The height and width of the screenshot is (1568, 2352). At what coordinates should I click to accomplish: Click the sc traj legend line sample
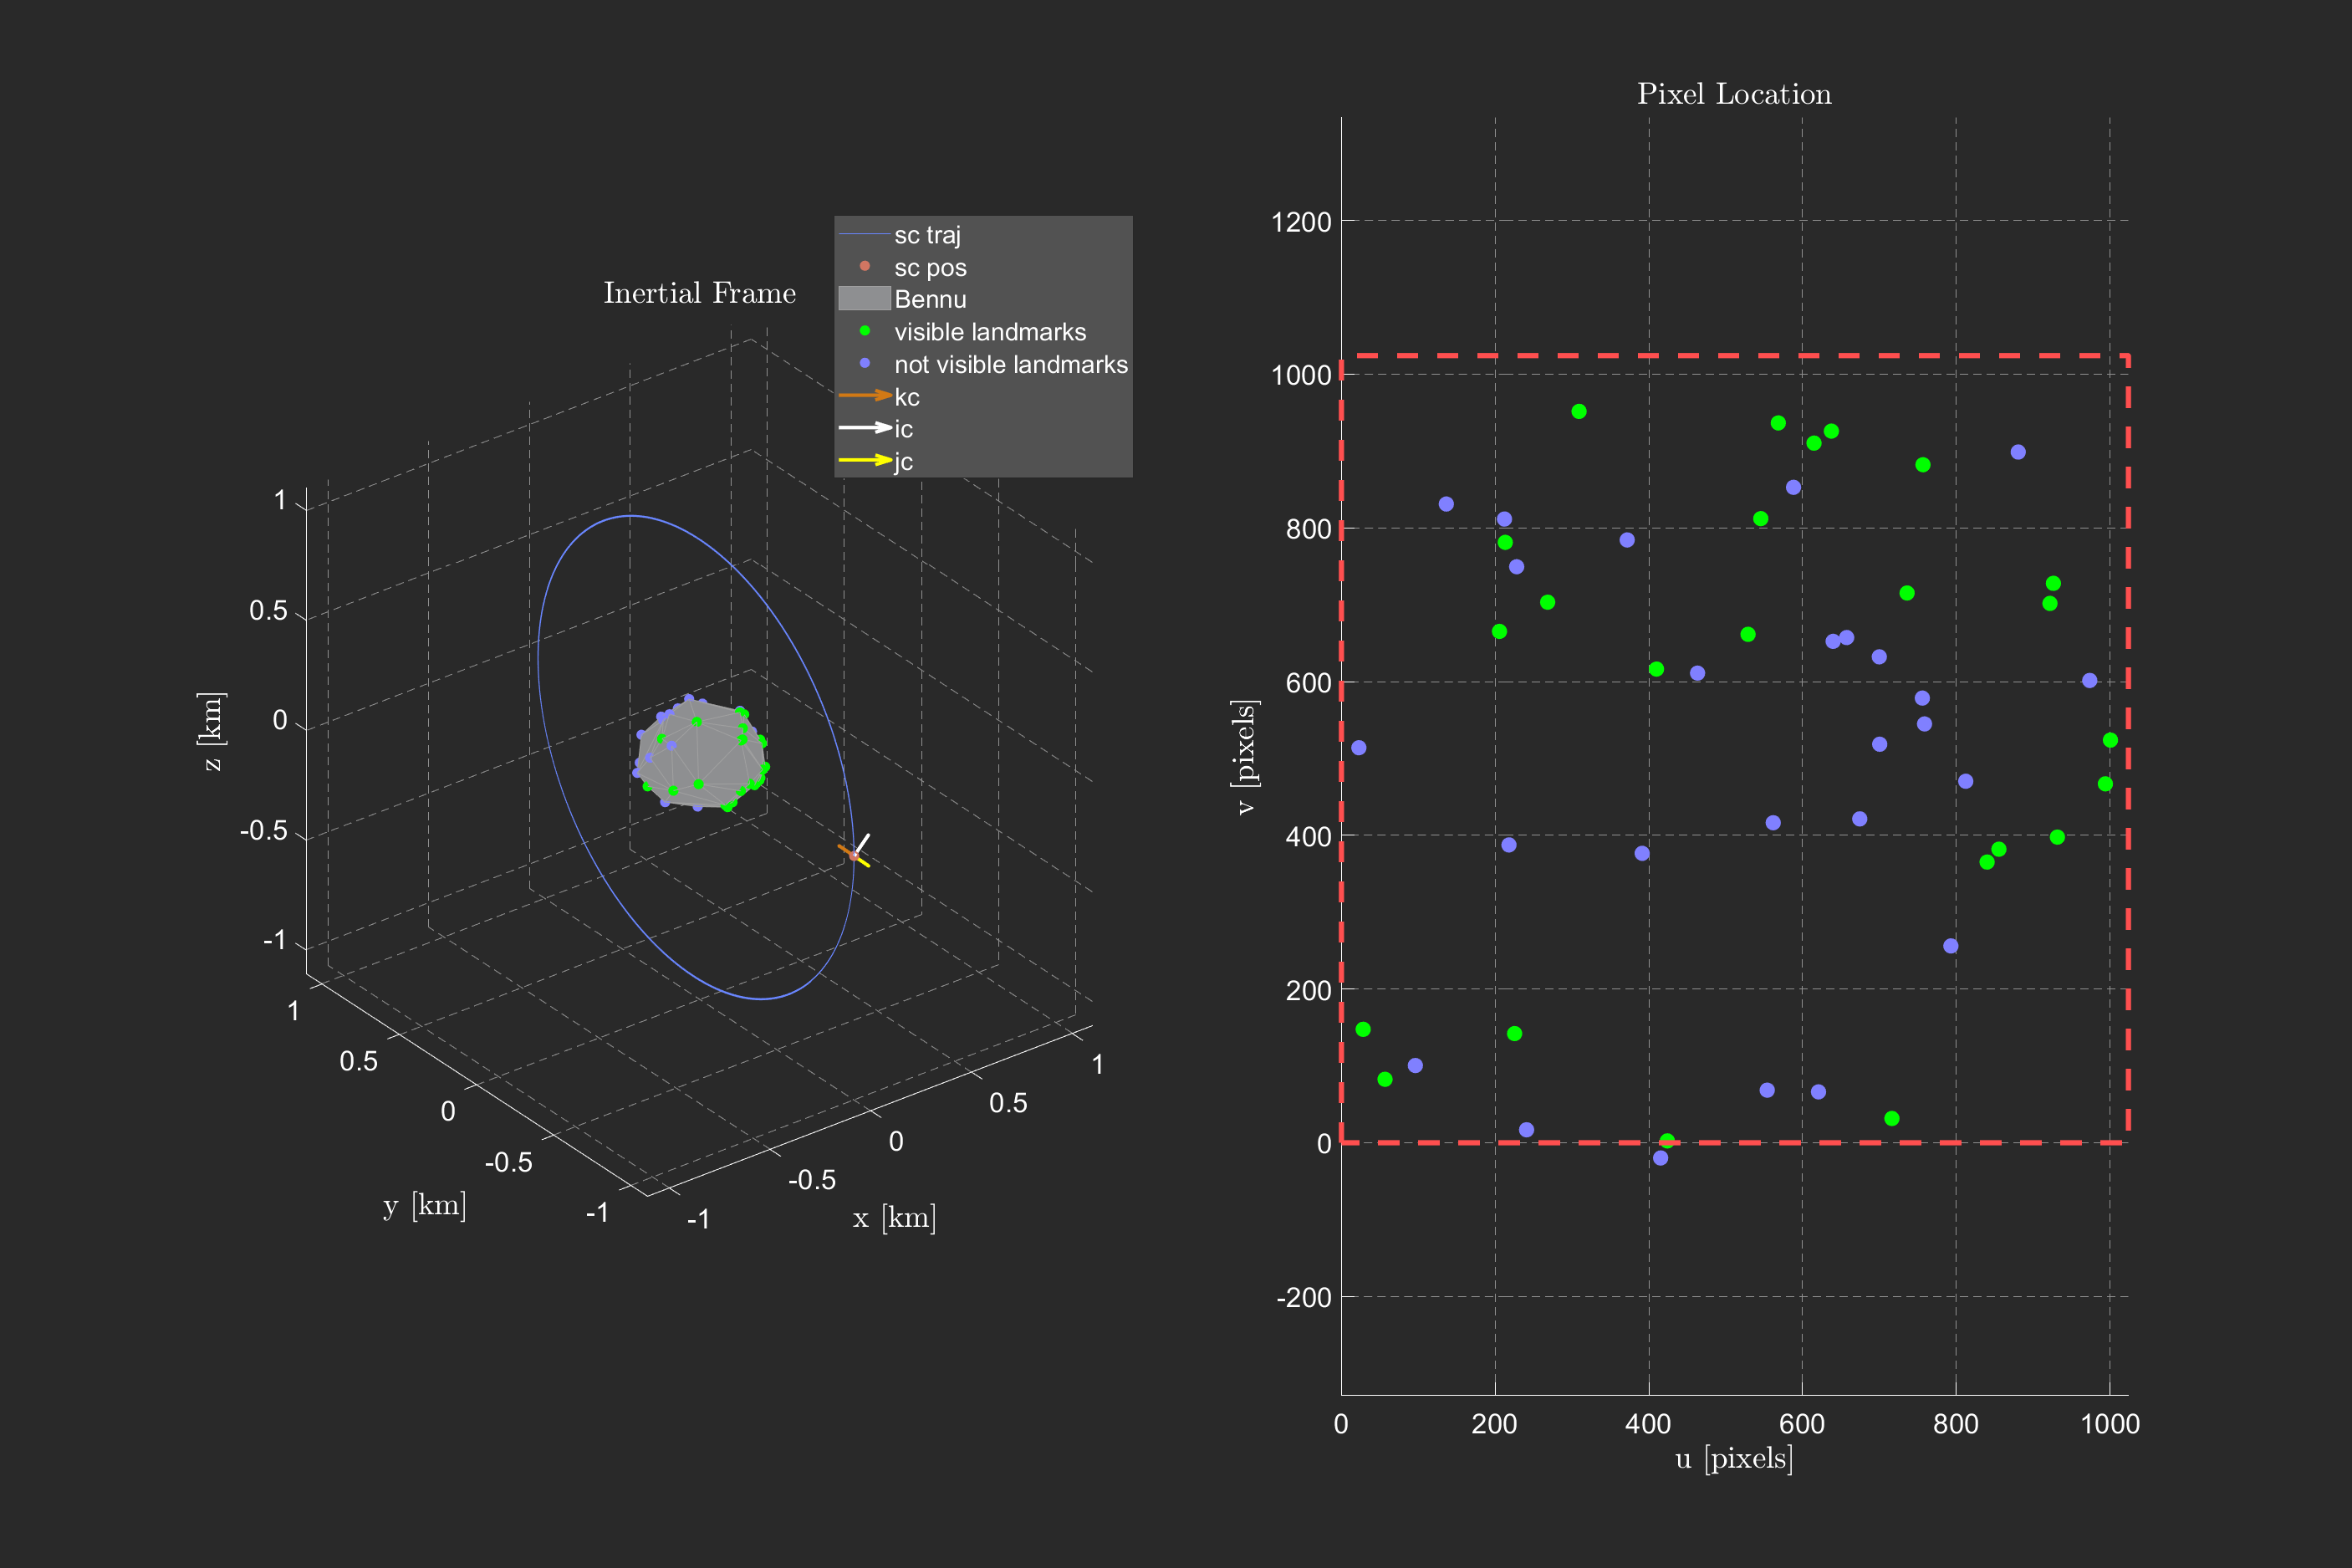pos(865,235)
